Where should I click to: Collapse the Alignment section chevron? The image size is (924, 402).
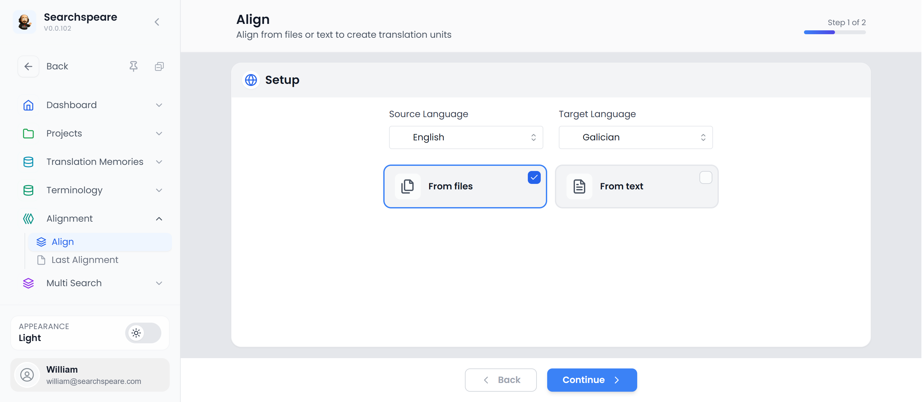pyautogui.click(x=159, y=219)
